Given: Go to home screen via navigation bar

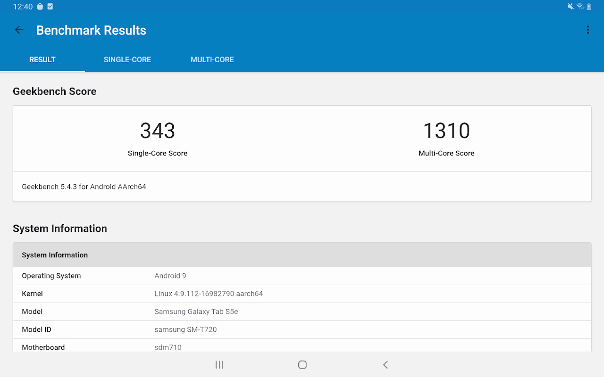Looking at the screenshot, I should coord(302,364).
